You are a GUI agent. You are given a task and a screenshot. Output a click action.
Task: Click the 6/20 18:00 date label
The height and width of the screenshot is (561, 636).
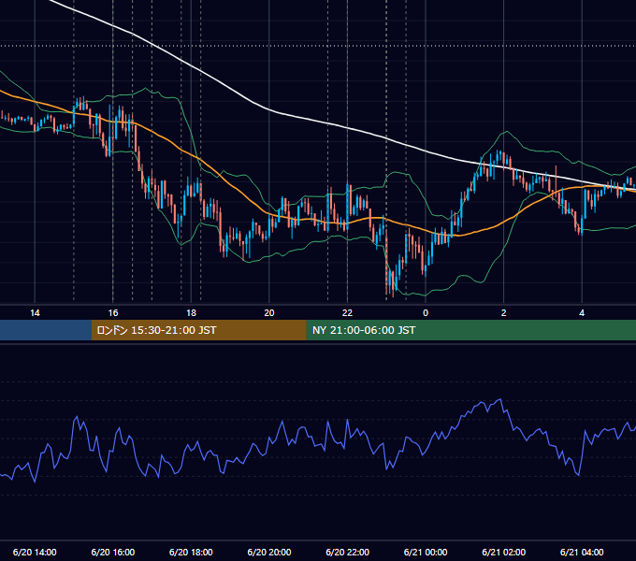pos(191,552)
